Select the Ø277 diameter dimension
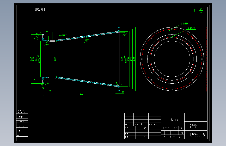Screen dimensions: 226x146 click(x=36, y=59)
